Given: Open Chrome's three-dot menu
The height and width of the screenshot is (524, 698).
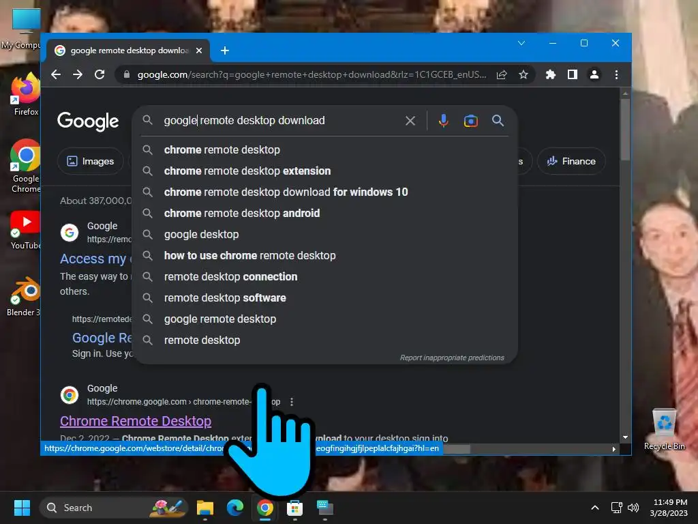Looking at the screenshot, I should coord(616,74).
